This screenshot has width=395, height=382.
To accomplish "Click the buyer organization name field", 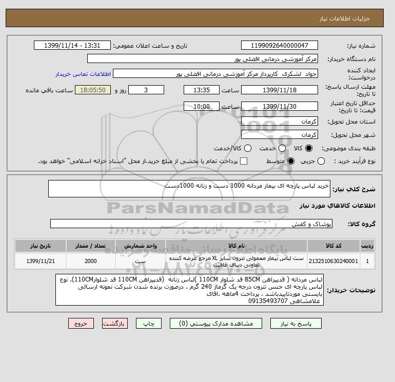I will point(203,58).
